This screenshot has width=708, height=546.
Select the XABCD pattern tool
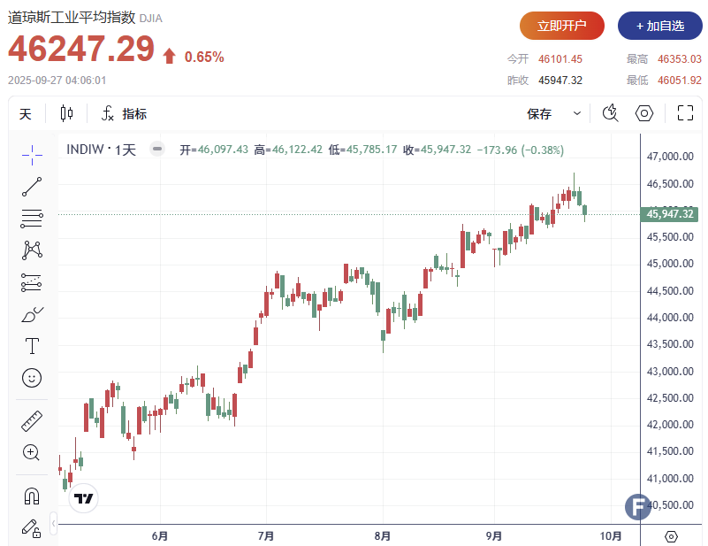coord(32,250)
